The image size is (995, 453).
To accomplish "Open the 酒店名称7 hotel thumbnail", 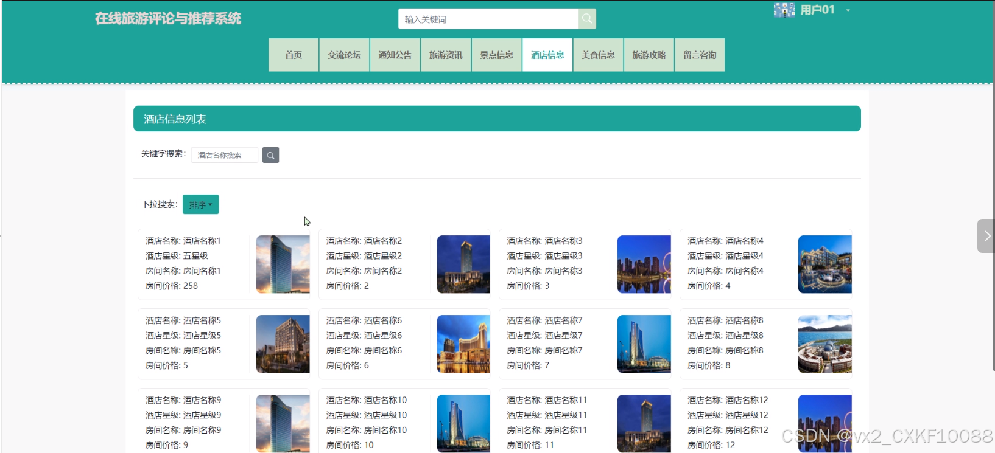I will pos(644,344).
